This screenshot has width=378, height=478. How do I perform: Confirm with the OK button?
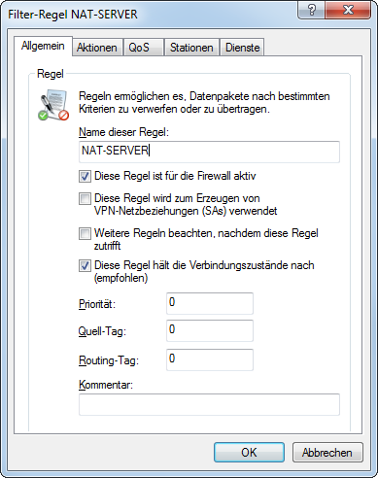point(249,453)
